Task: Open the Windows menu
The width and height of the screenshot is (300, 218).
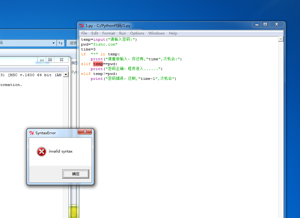Action: pos(156,33)
